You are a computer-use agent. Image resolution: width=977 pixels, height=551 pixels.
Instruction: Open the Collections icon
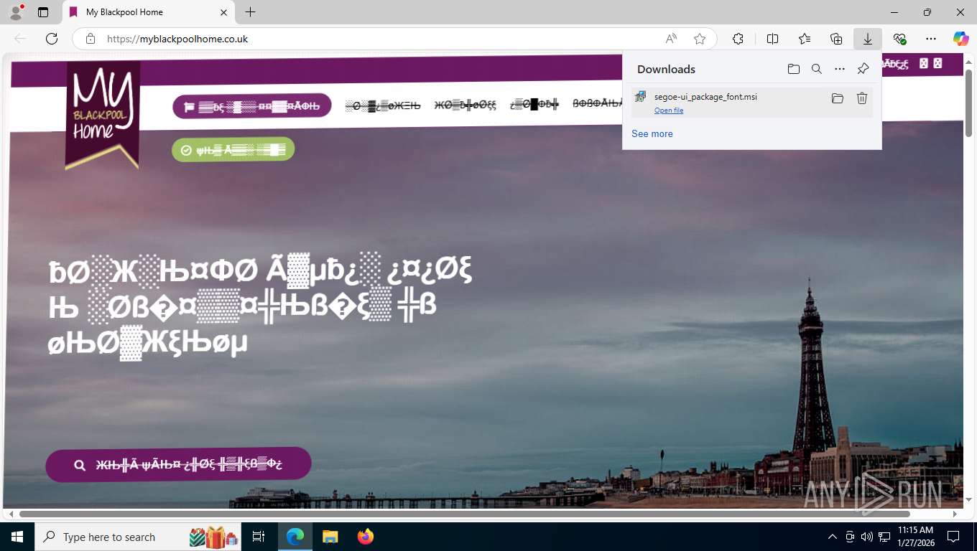tap(836, 39)
